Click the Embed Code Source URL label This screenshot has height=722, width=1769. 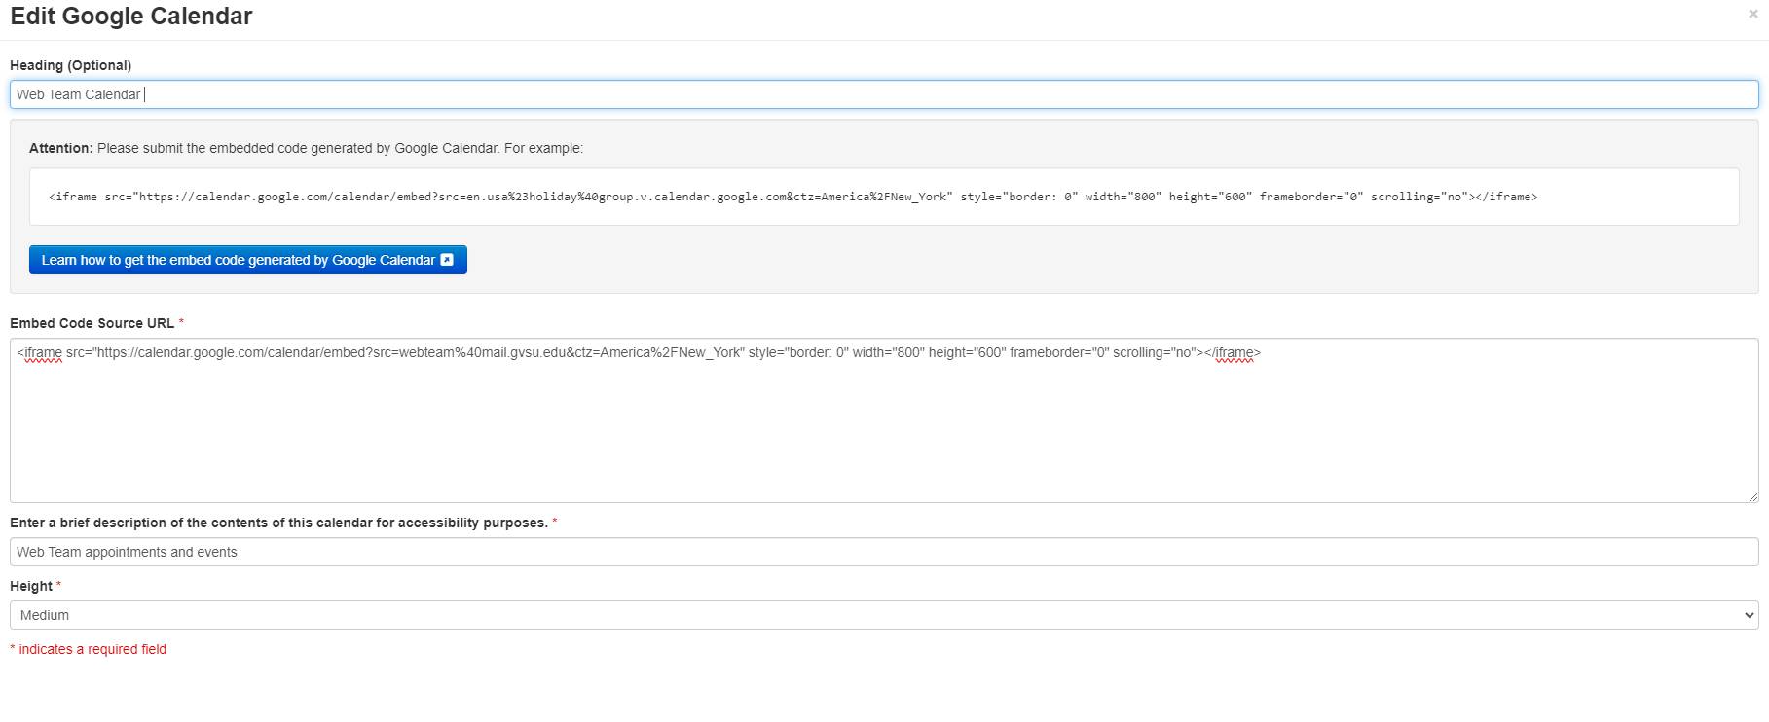click(x=92, y=323)
